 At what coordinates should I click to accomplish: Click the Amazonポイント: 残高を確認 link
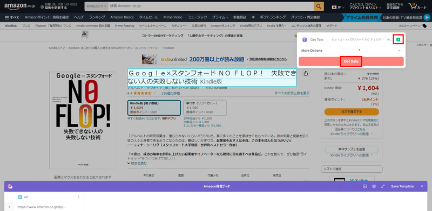click(46, 17)
